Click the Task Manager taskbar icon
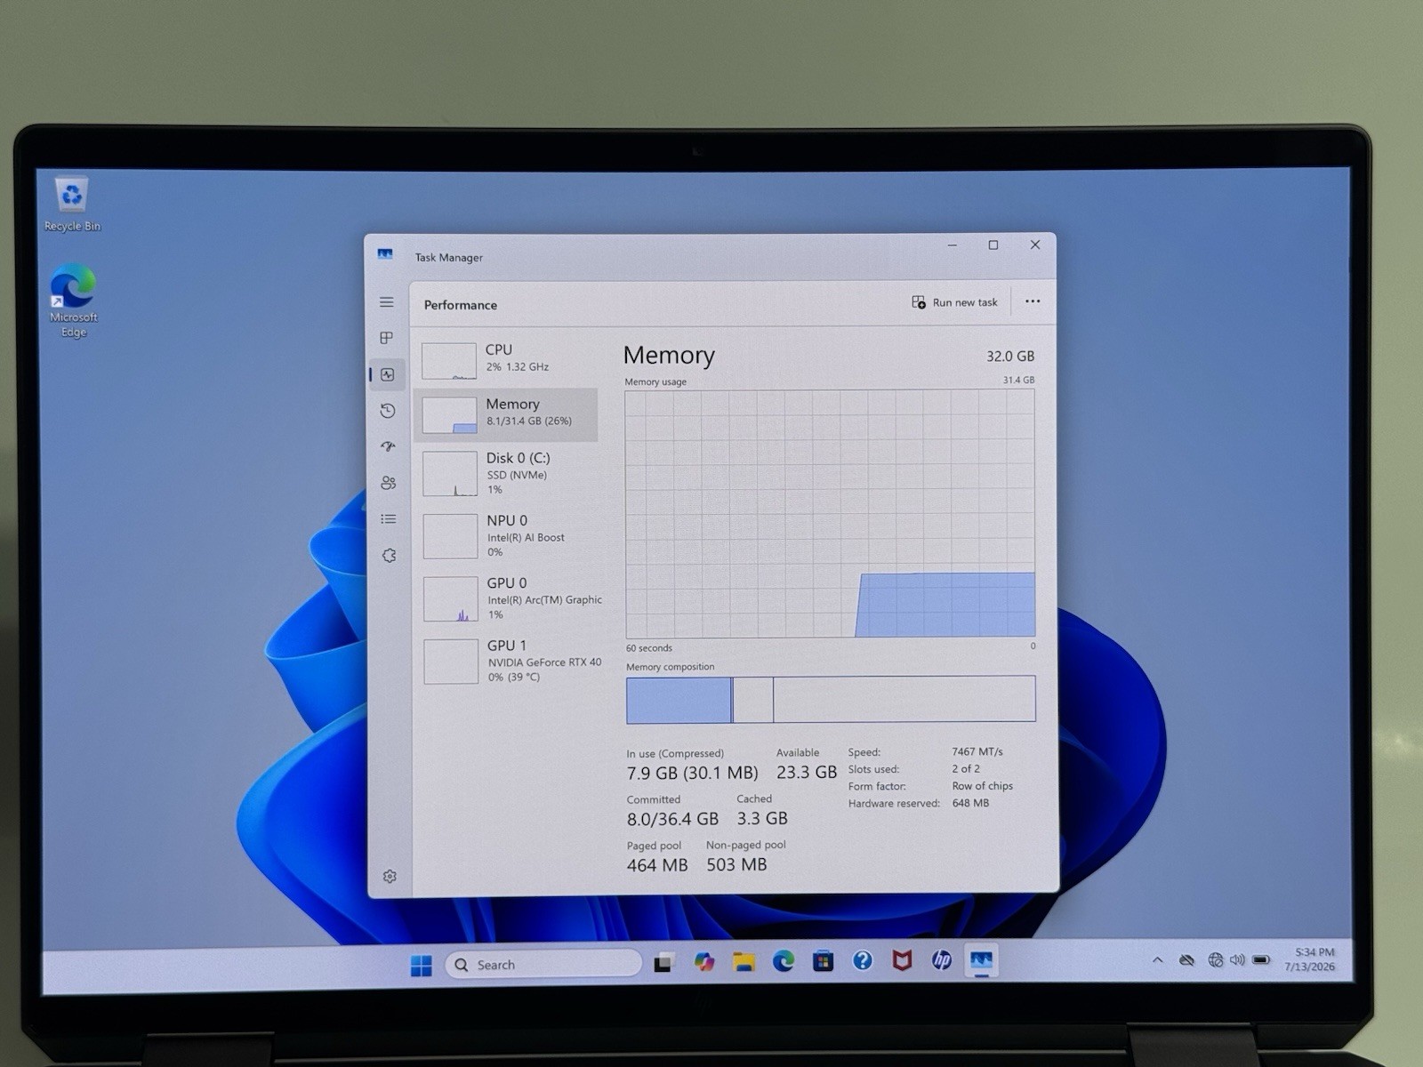This screenshot has width=1423, height=1067. coord(981,960)
